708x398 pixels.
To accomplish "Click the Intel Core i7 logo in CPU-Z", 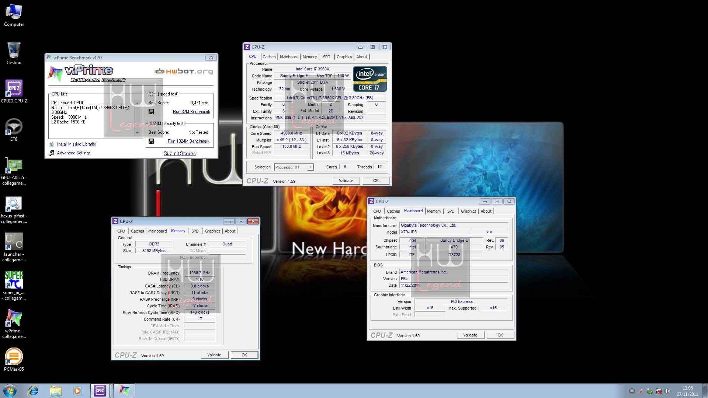I will point(370,79).
